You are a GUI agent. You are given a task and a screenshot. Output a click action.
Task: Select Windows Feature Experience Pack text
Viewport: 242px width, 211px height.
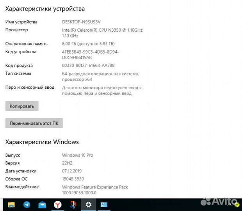95,187
